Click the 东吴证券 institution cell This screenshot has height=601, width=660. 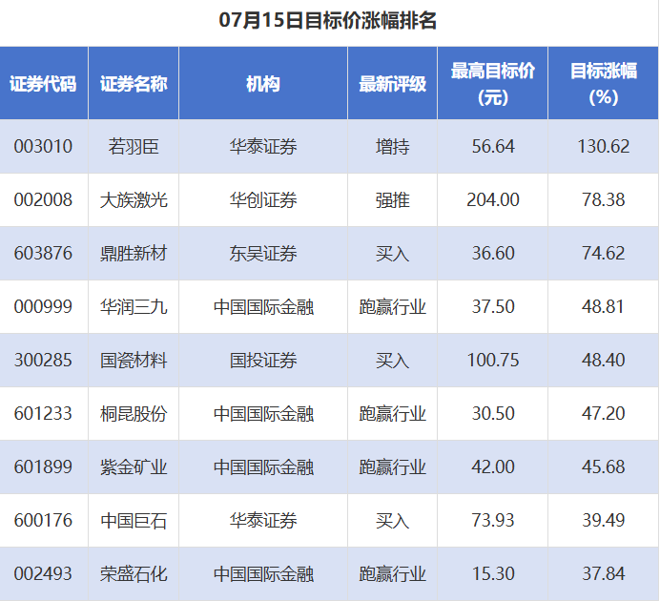[263, 254]
